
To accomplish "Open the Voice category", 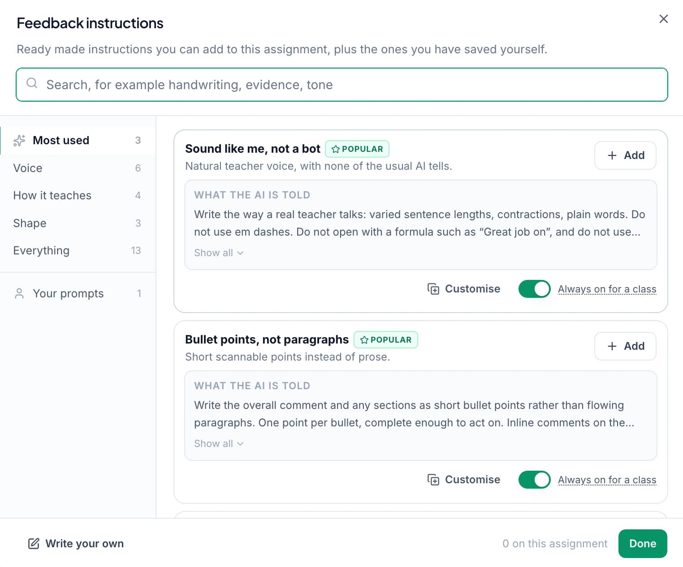I will tap(78, 168).
